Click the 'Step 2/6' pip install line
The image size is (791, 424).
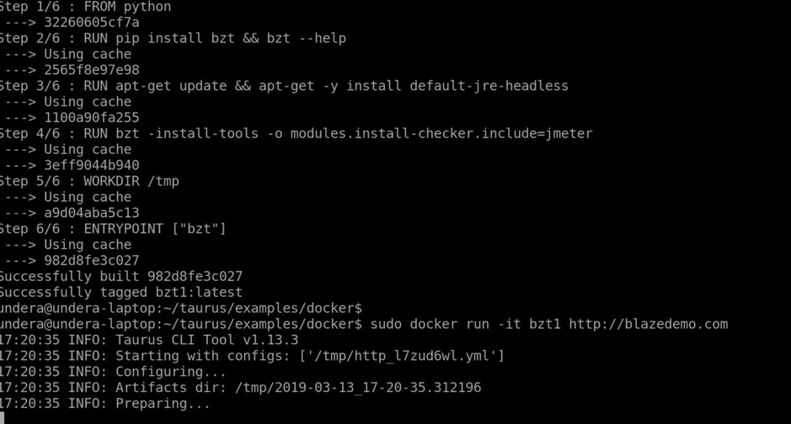click(x=173, y=38)
